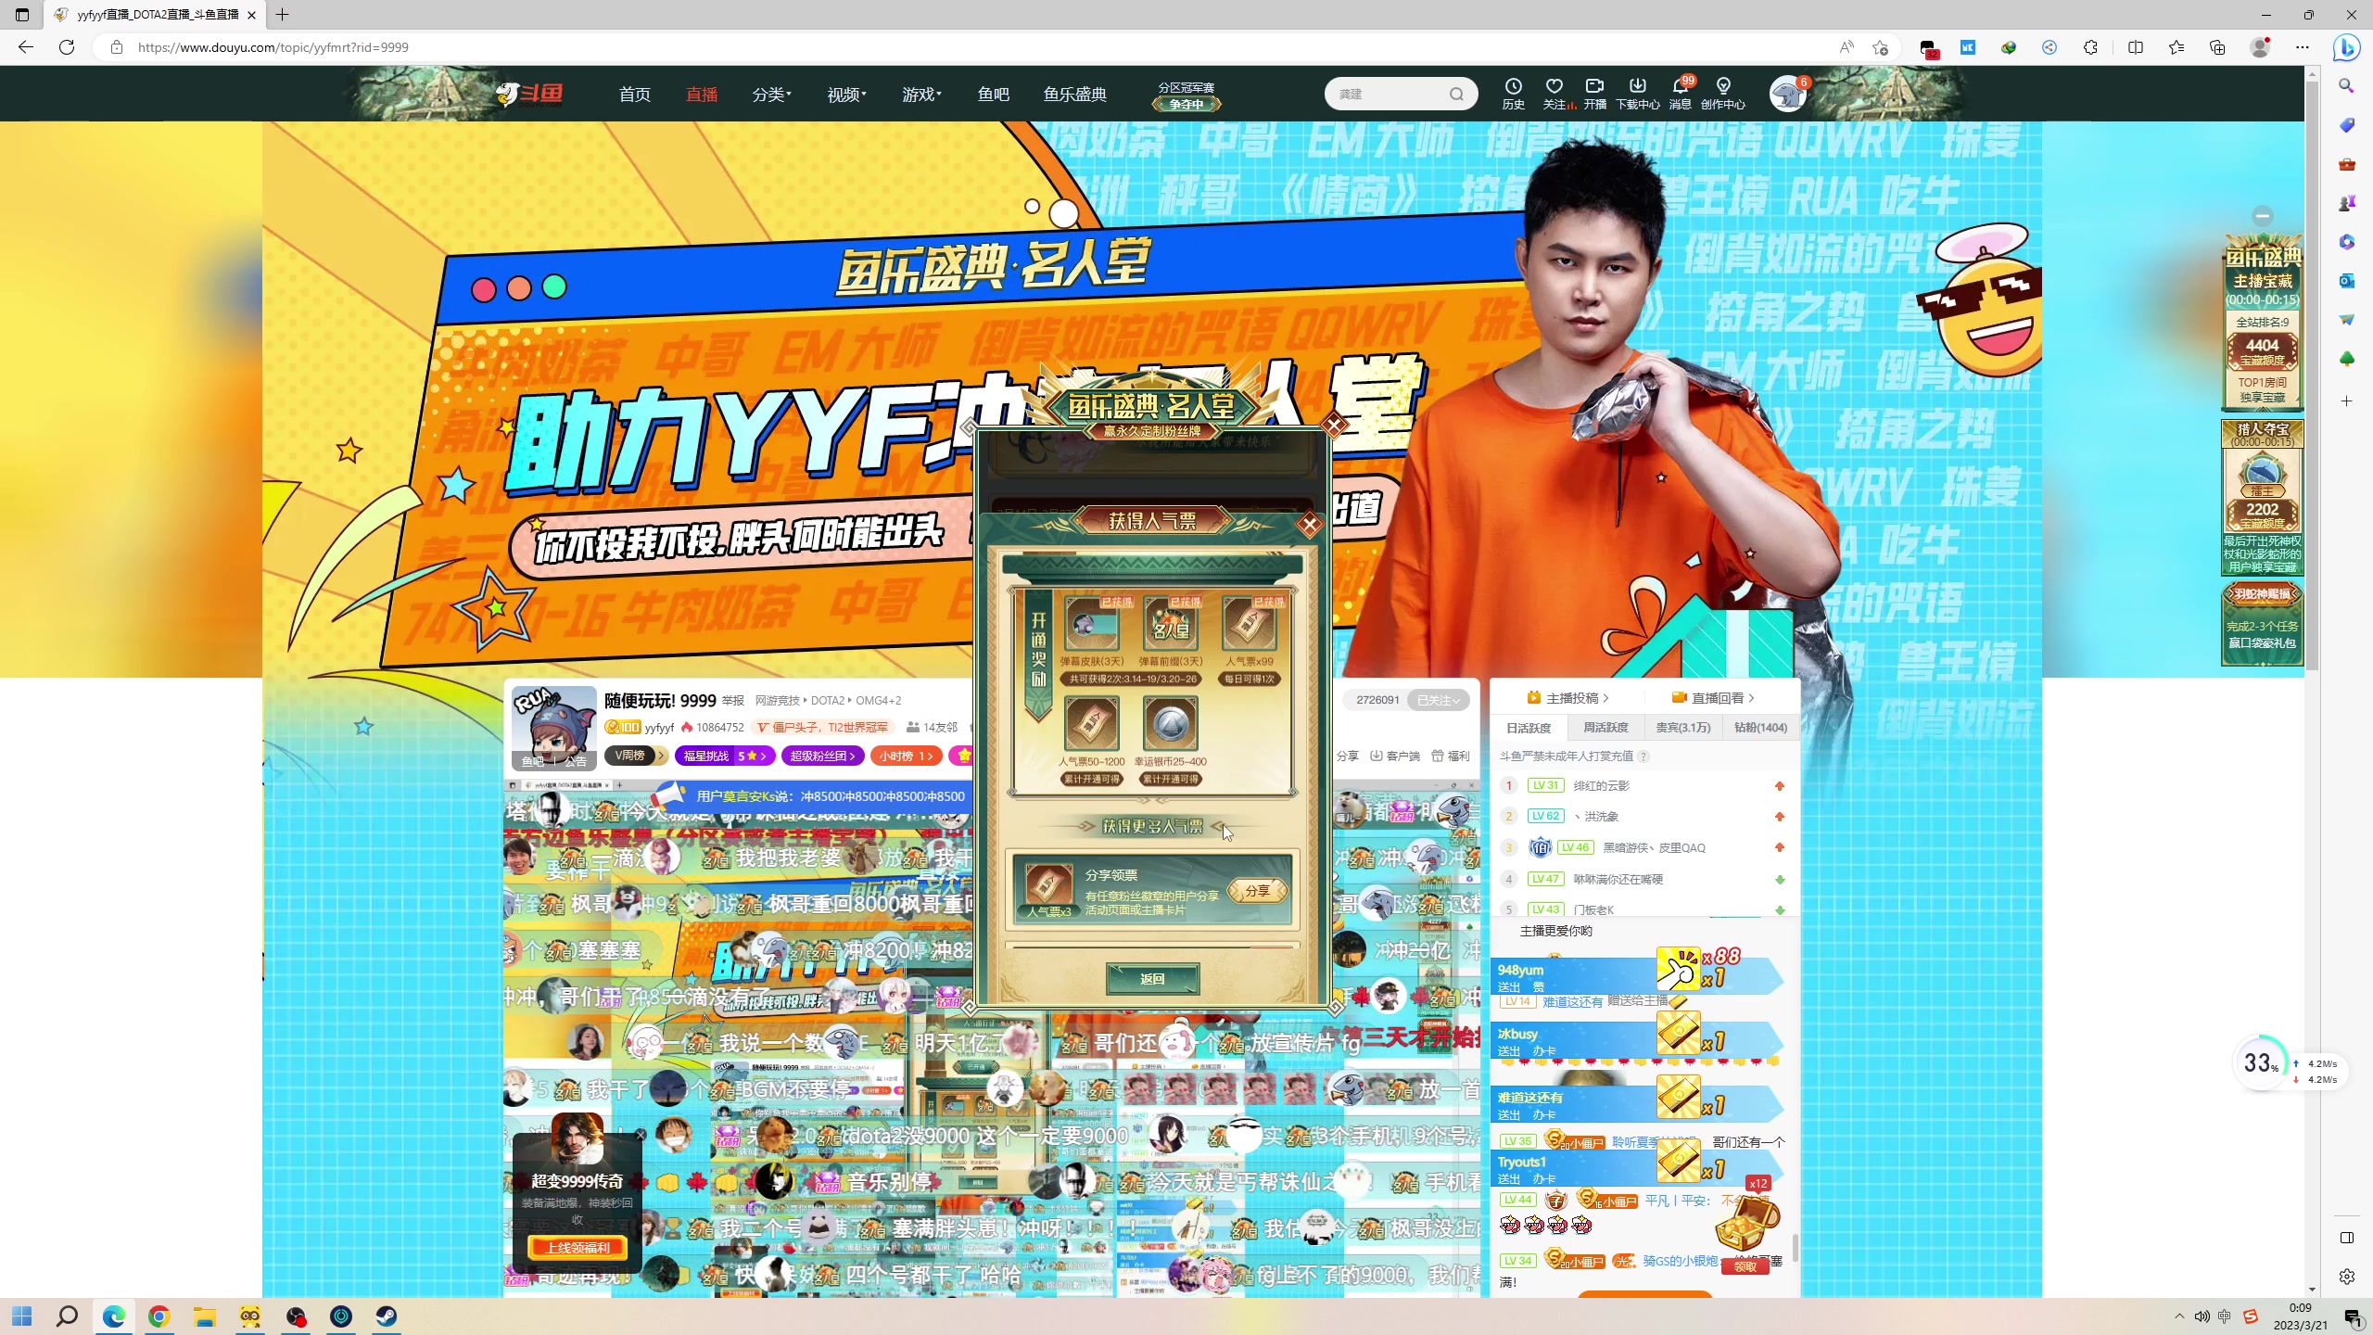Open Edge favorites star icon in toolbar
Viewport: 2373px width, 1335px height.
coord(2176,47)
